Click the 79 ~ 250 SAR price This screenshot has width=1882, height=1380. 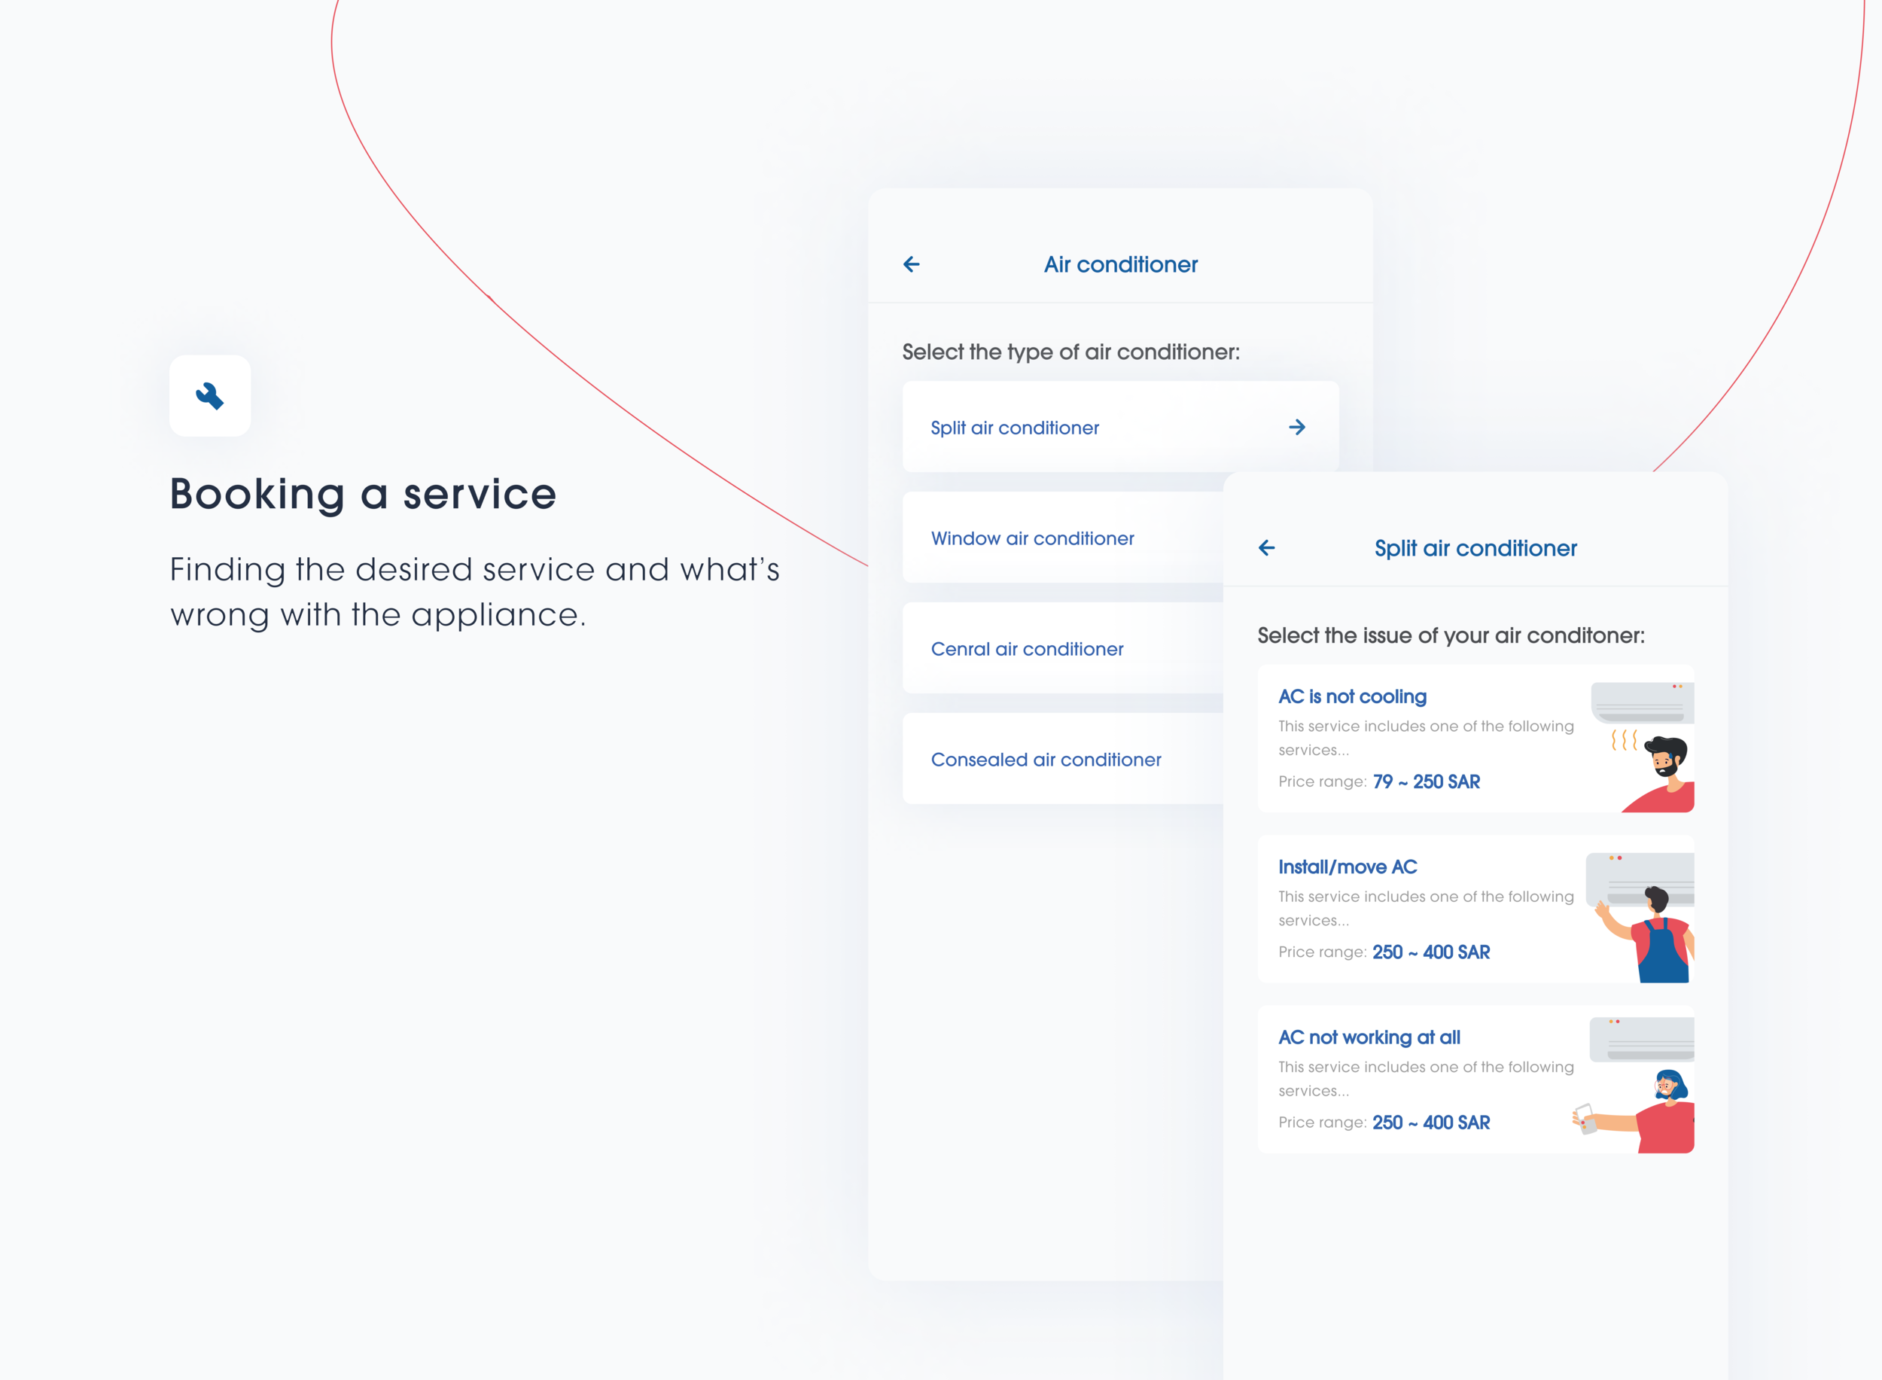coord(1426,782)
